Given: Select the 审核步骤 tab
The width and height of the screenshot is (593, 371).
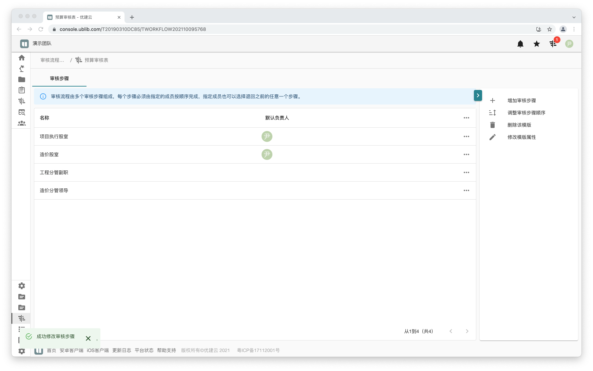Looking at the screenshot, I should click(59, 78).
